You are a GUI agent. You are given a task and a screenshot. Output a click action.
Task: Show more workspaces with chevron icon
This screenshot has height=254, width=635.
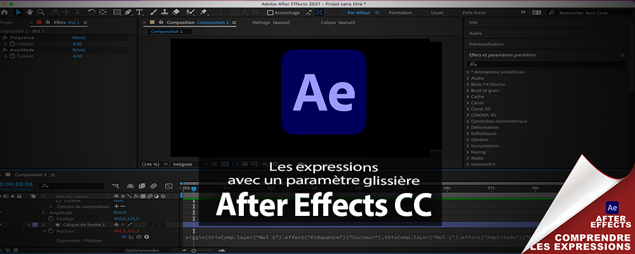pos(523,13)
